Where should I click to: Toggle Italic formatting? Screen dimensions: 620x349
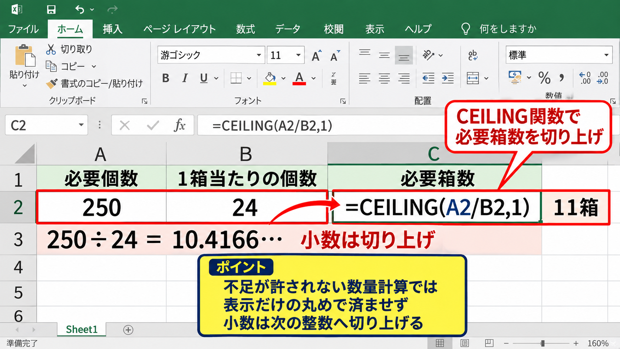(x=185, y=78)
